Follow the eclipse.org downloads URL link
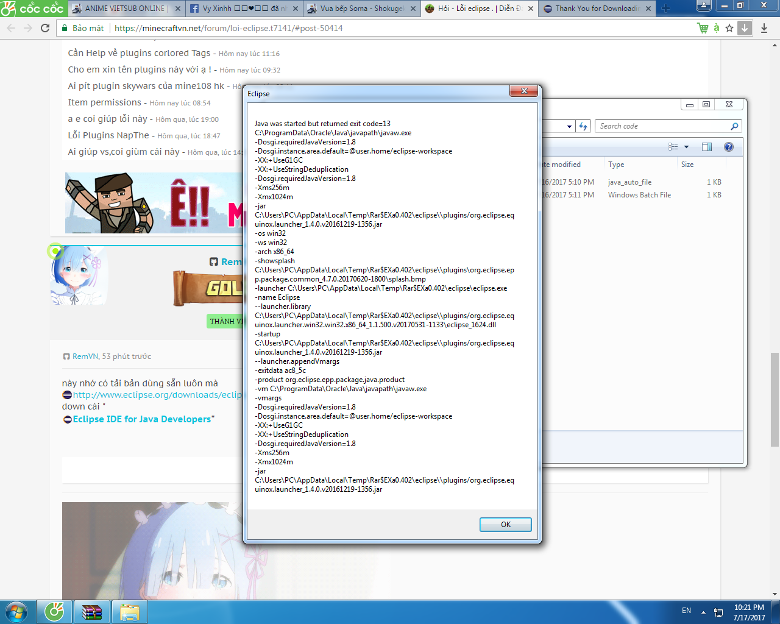The height and width of the screenshot is (624, 780). pyautogui.click(x=157, y=395)
